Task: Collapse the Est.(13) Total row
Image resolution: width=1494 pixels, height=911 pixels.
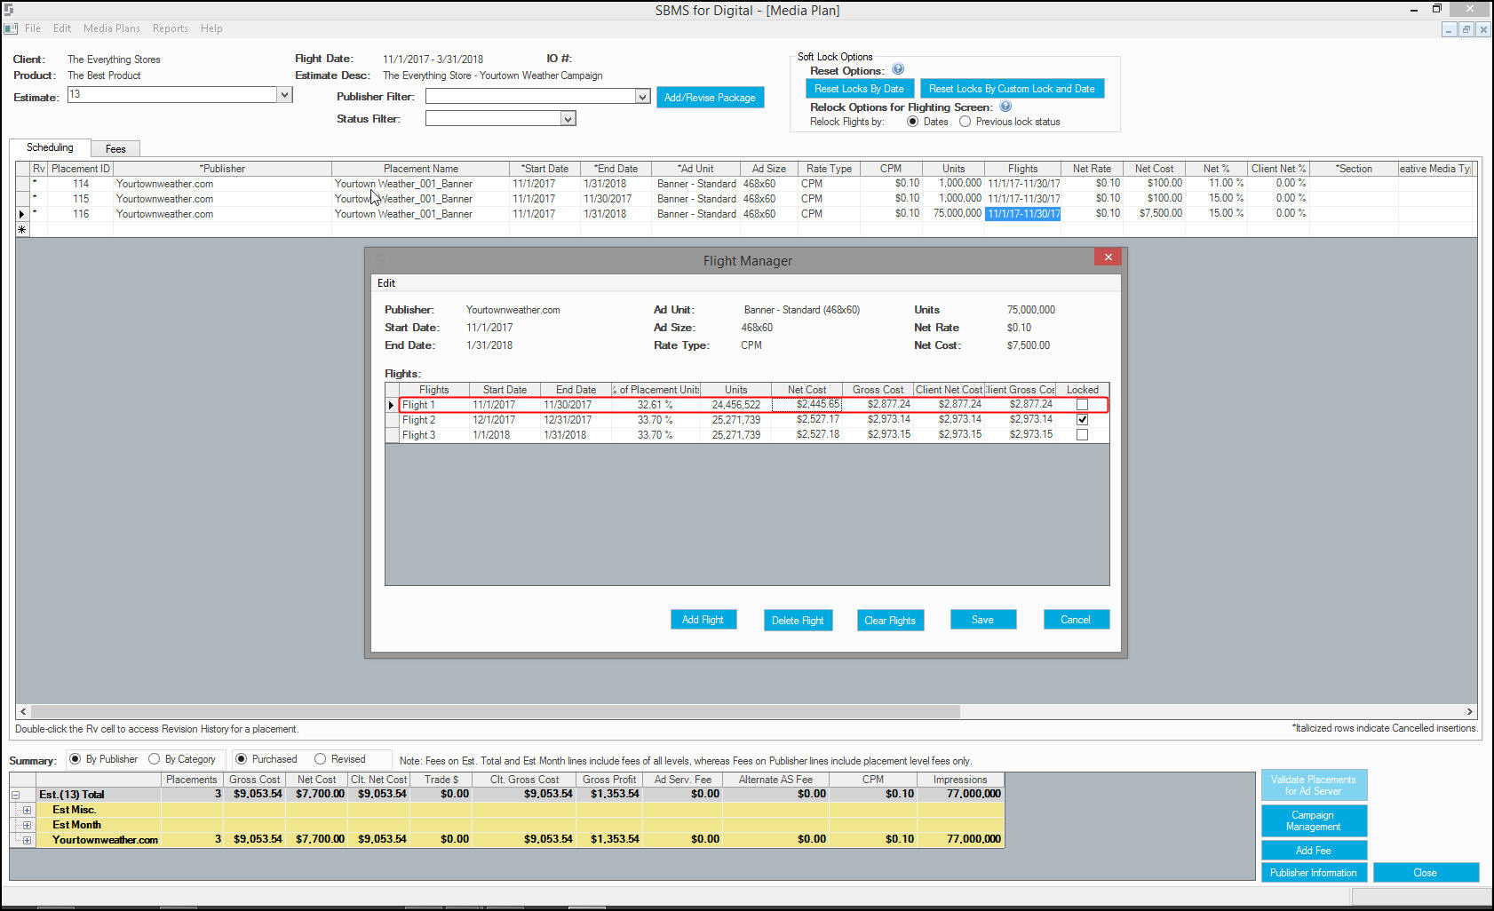Action: (16, 795)
